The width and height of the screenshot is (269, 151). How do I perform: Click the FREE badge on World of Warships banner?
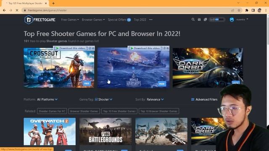[162, 84]
